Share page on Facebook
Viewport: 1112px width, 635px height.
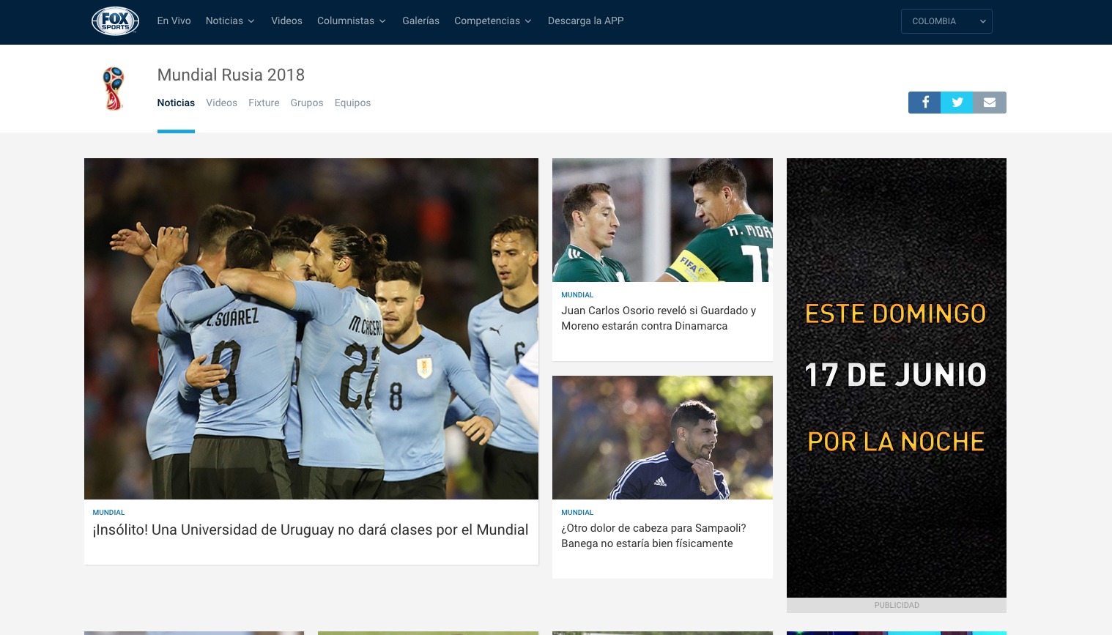(x=924, y=103)
